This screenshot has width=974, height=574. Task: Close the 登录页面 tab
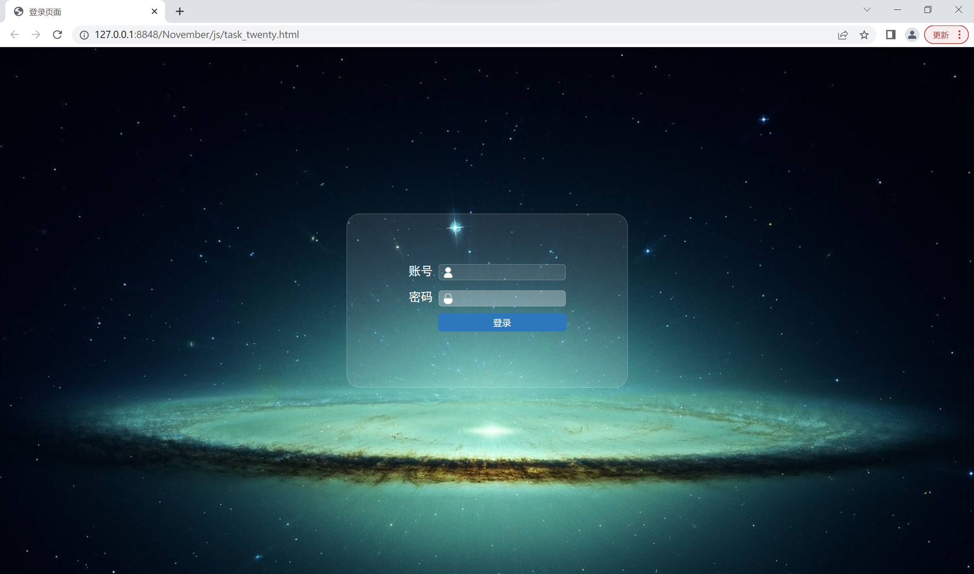pos(154,12)
